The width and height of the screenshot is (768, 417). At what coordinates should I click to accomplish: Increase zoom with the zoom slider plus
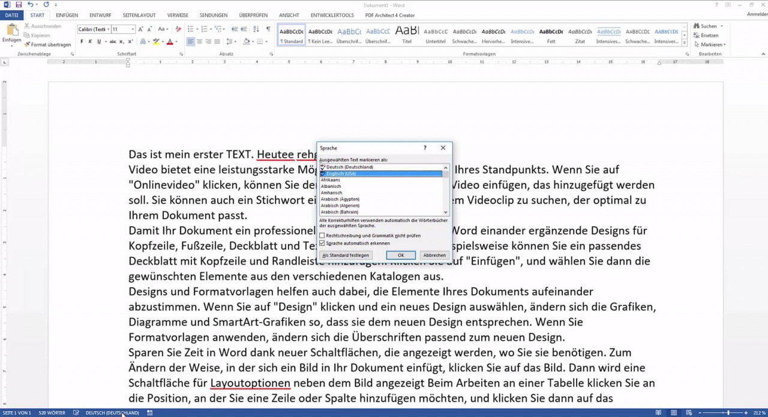point(746,412)
